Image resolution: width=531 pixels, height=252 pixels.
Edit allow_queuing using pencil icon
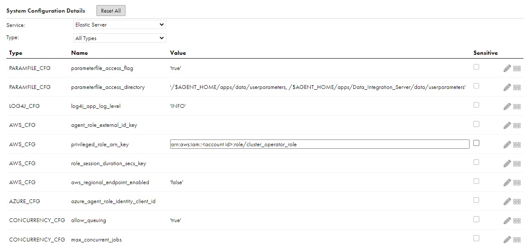[507, 220]
